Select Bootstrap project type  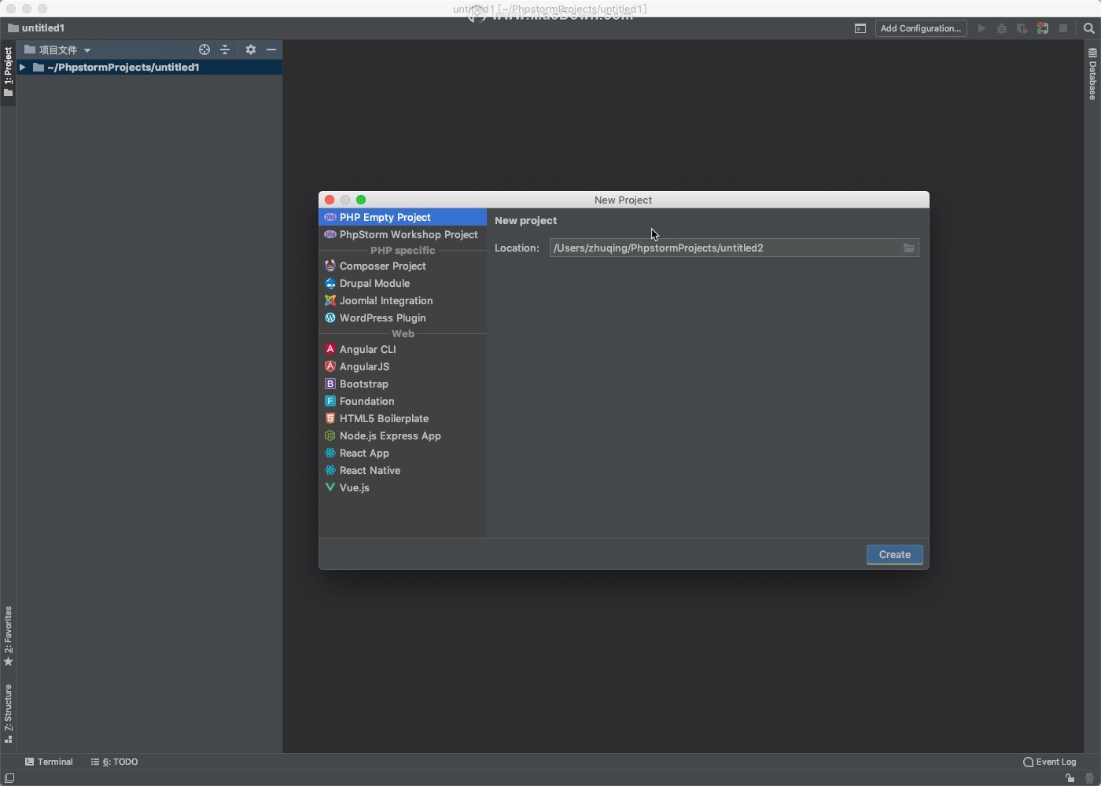click(x=403, y=384)
